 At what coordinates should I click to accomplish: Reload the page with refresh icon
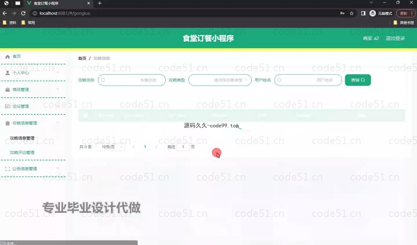[23, 13]
